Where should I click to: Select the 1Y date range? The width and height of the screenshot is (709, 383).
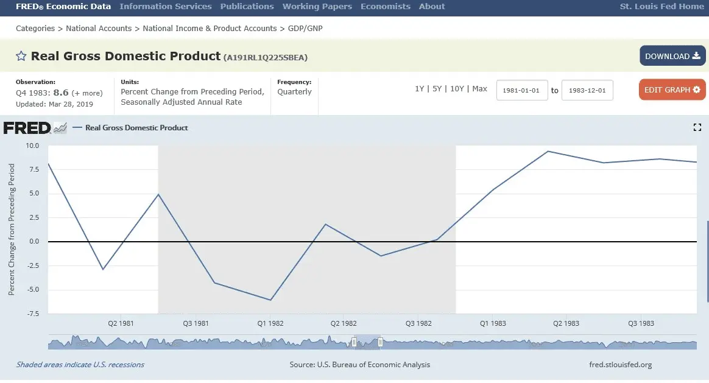tap(419, 89)
